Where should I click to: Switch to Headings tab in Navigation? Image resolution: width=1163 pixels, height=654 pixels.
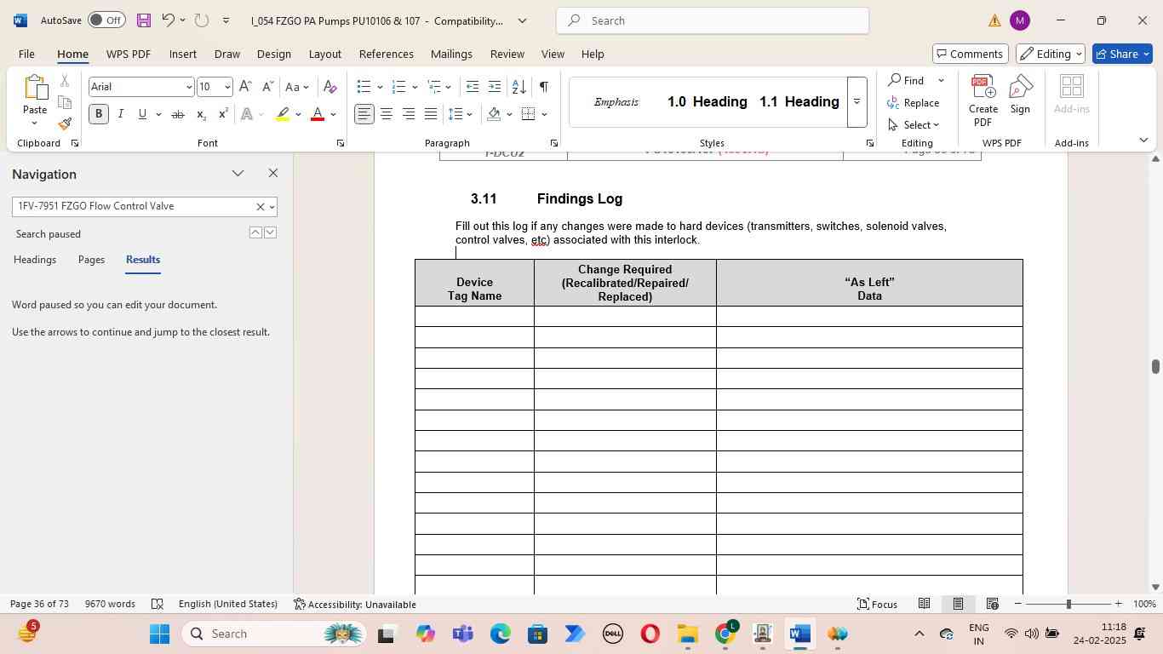pyautogui.click(x=35, y=260)
